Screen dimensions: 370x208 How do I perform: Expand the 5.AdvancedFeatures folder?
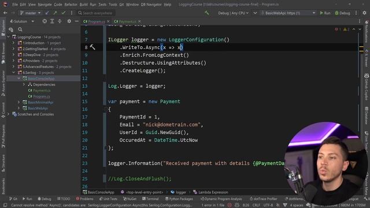click(13, 67)
